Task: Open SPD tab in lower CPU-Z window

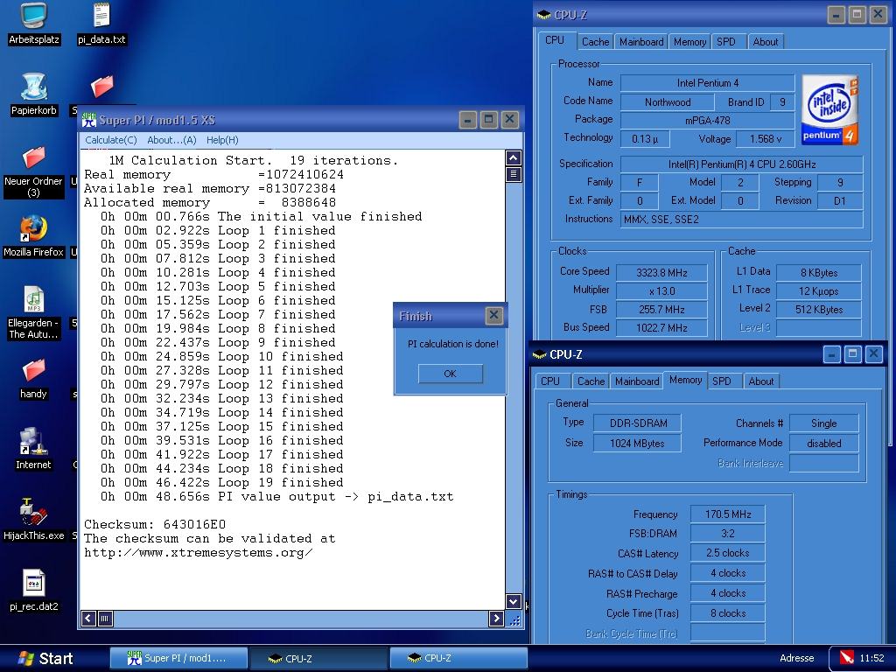Action: pos(722,381)
